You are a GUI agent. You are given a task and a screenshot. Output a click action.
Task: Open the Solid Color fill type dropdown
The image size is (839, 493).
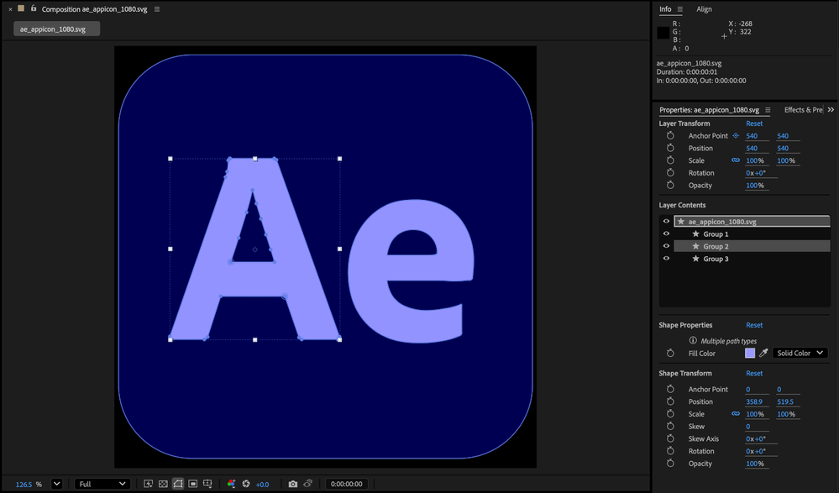point(799,353)
